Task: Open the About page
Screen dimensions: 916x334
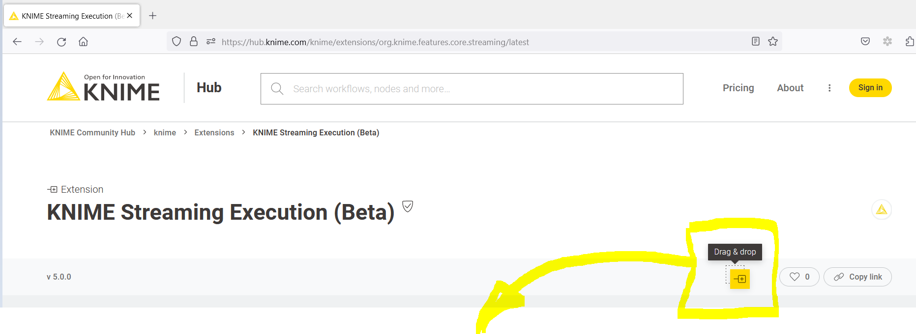Action: [790, 88]
